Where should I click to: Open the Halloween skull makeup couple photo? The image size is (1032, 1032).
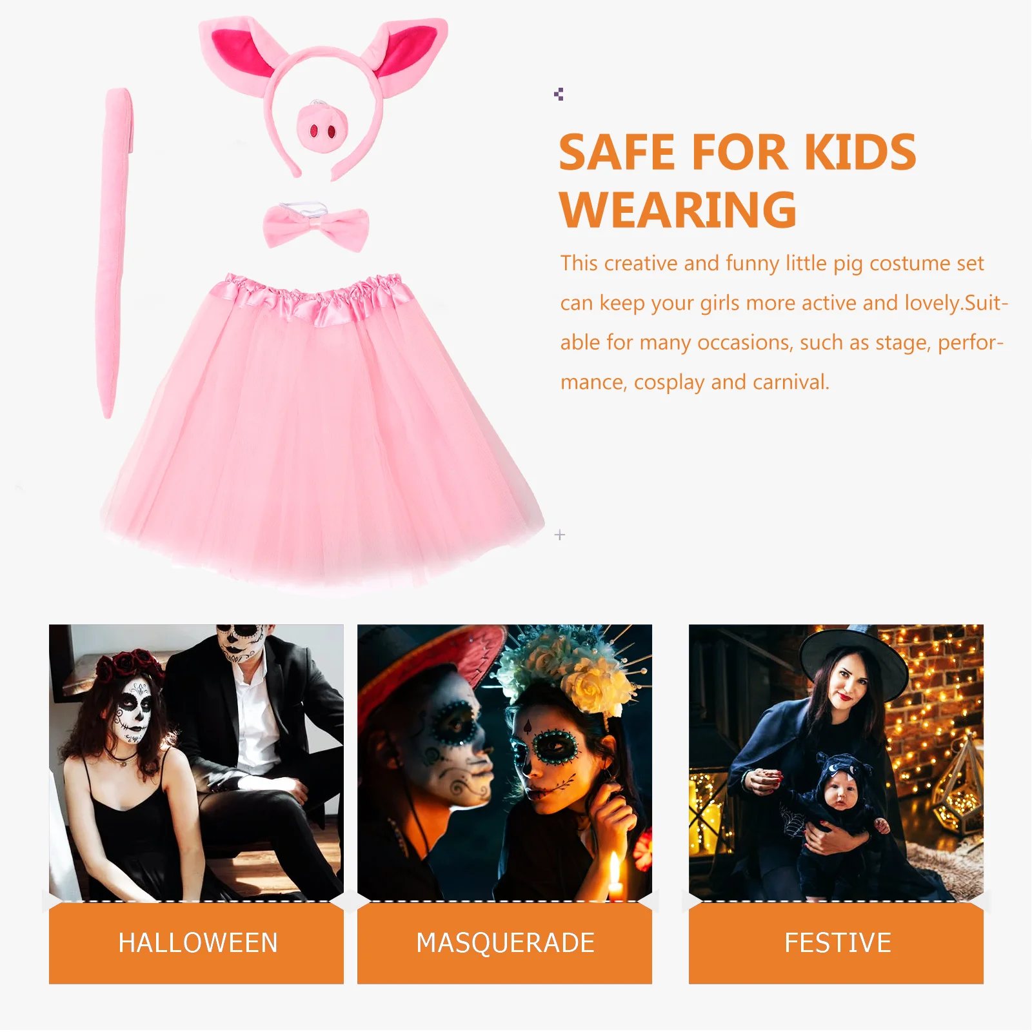pos(196,762)
